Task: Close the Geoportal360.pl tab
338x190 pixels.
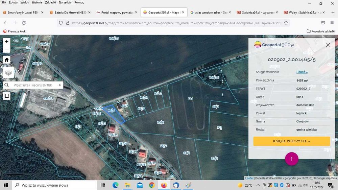Action: point(183,13)
